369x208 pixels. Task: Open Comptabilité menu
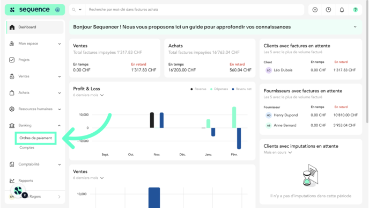point(29,164)
